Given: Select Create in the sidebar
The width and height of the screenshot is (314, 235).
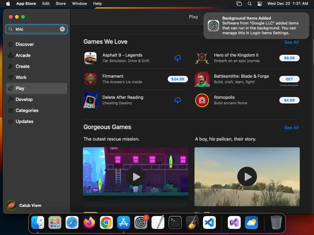Looking at the screenshot, I should (36, 66).
